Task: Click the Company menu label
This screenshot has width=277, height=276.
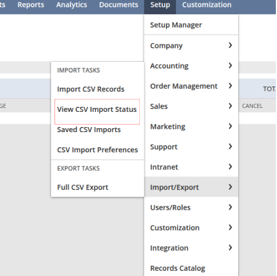Action: click(x=166, y=46)
